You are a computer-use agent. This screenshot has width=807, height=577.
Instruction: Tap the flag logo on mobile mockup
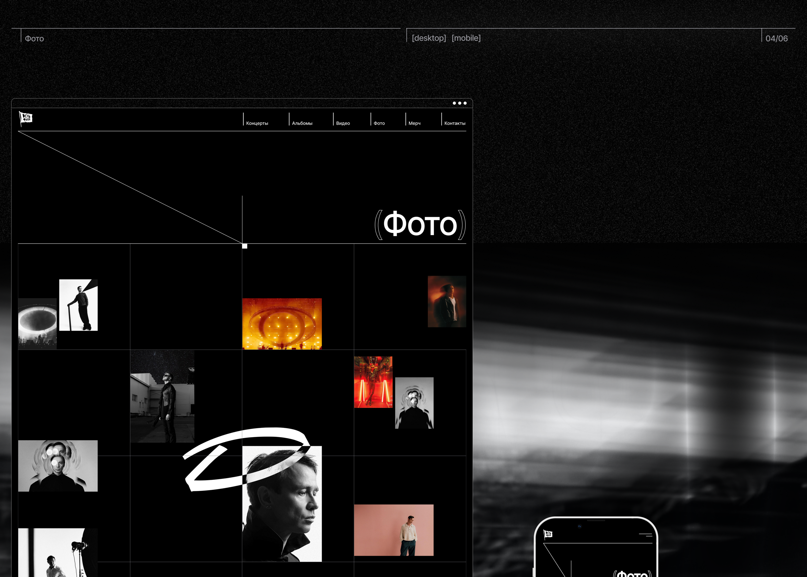[548, 534]
